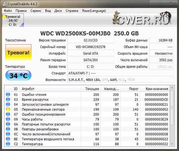This screenshot has width=179, height=151.
Task: Open the Файл menu
Action: [x=8, y=10]
